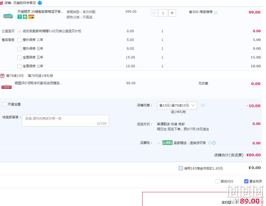Toggle the 公益宝贝 donation checkbox
This screenshot has width=266, height=206.
tap(19, 31)
